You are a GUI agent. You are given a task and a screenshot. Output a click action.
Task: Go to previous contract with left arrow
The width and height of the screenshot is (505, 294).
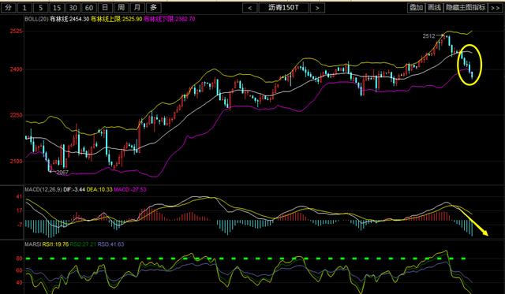coord(250,8)
